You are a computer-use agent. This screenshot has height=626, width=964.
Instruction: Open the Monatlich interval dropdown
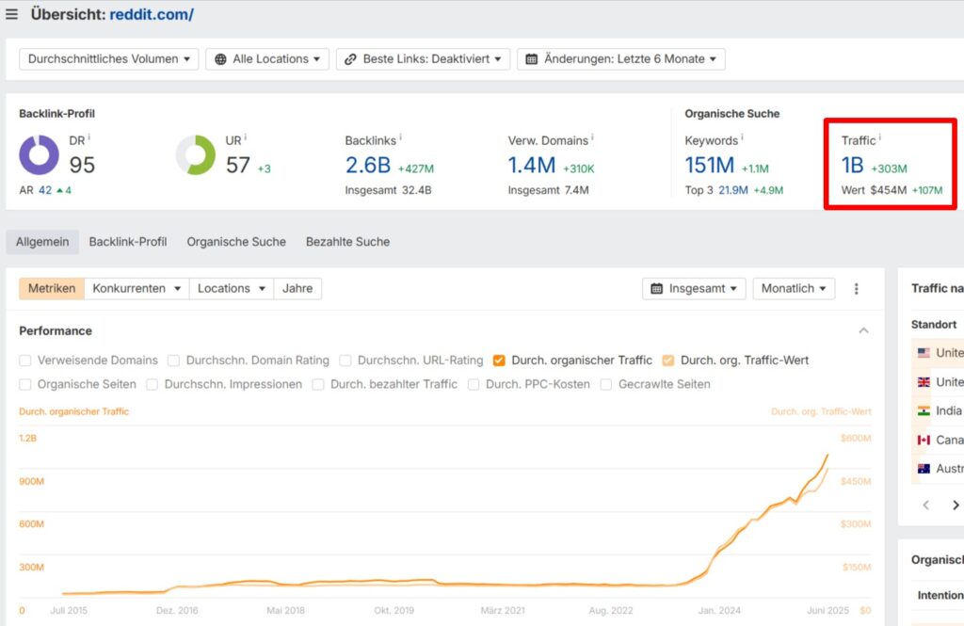pyautogui.click(x=794, y=288)
